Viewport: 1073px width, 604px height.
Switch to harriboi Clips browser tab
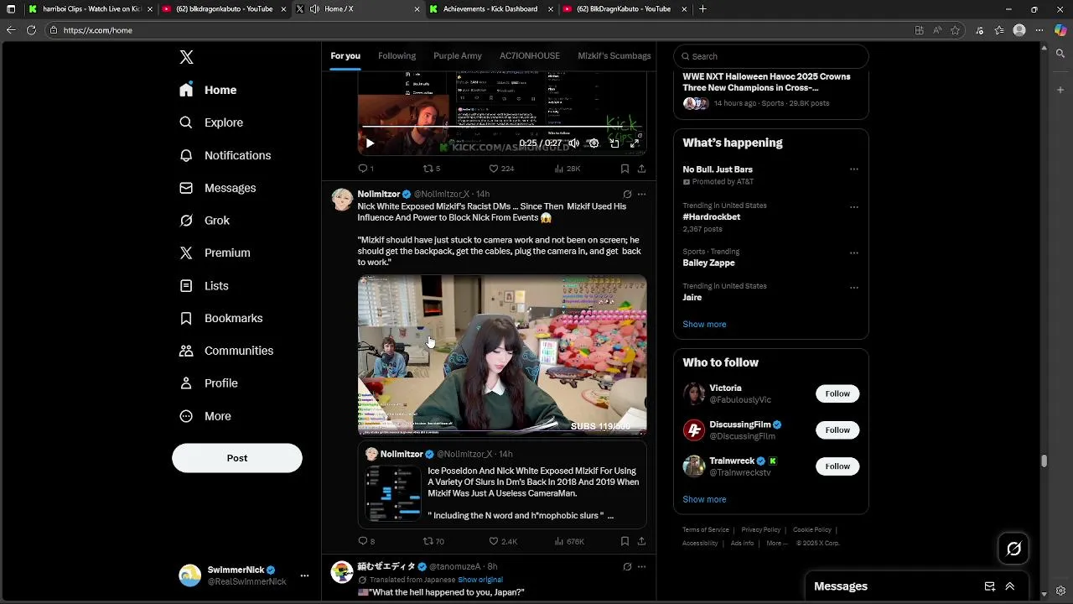point(91,9)
